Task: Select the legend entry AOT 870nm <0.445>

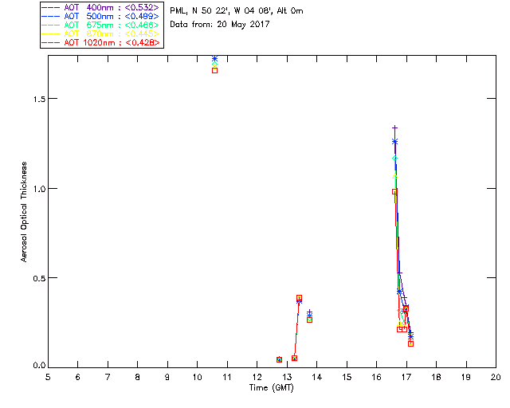Action: [101, 33]
